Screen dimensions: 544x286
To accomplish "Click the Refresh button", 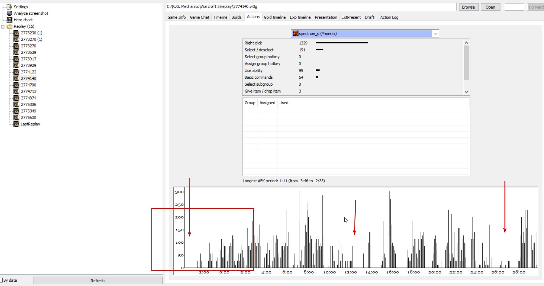I will point(98,280).
